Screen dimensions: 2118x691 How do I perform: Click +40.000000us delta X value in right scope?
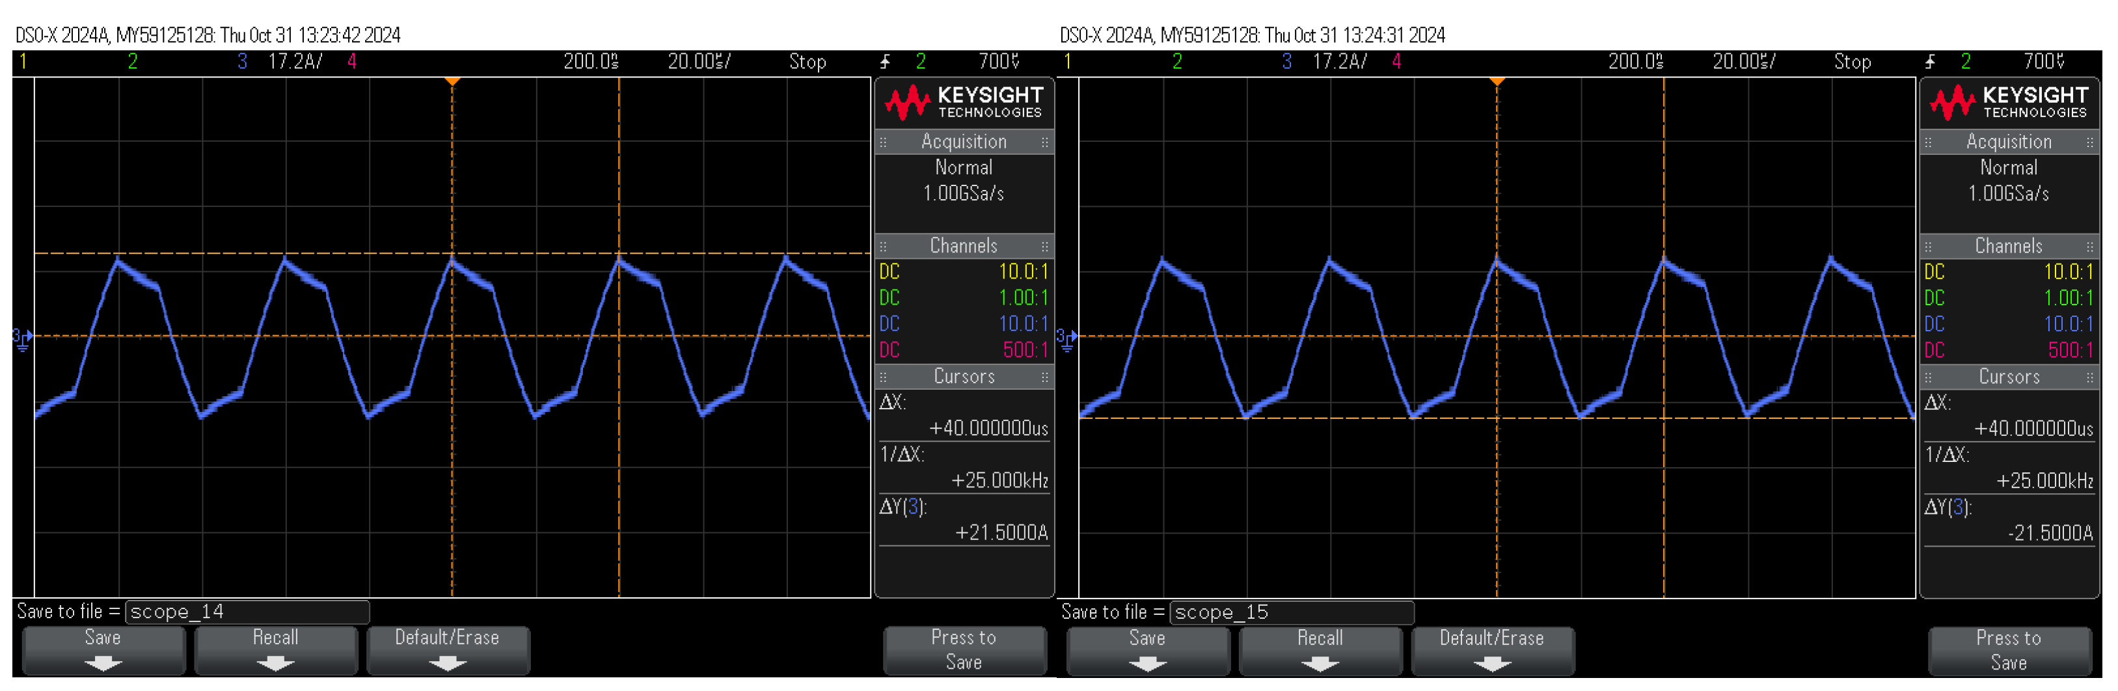[2034, 429]
